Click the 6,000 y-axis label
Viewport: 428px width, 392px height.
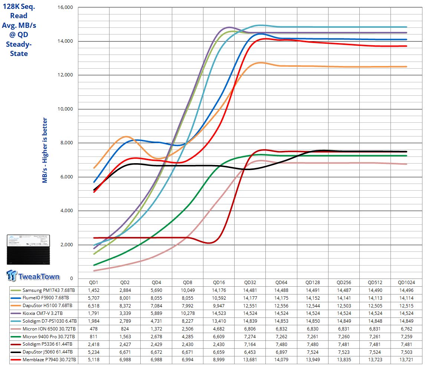[66, 177]
